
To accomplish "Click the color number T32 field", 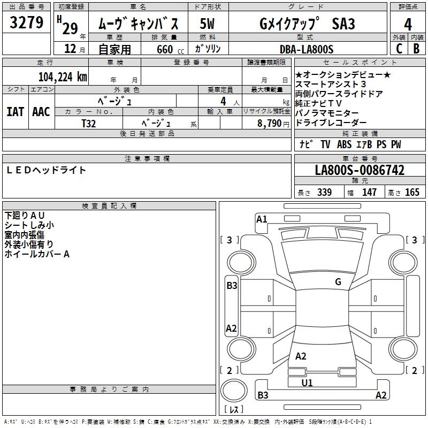I will 89,123.
